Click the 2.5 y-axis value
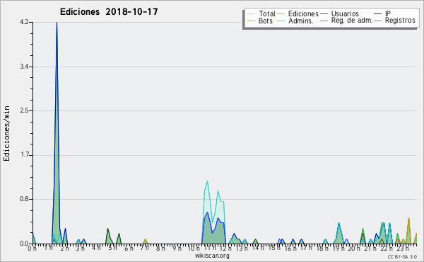 click(24, 110)
